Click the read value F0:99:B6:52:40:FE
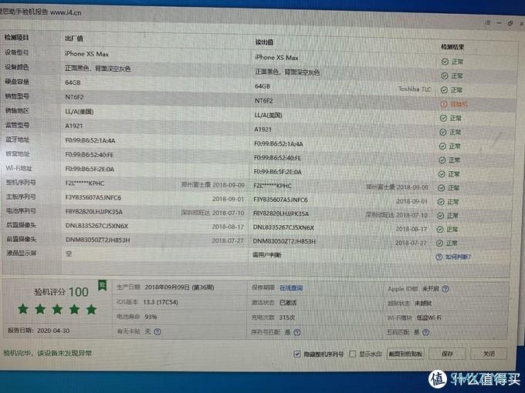525x393 pixels. coord(277,158)
